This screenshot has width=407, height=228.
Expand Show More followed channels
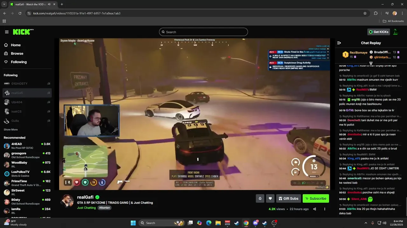coord(11,130)
